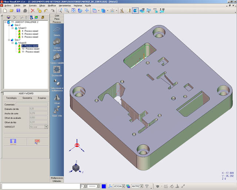237x190 pixels.
Task: Click the Save file toolbar icon
Action: 19,11
